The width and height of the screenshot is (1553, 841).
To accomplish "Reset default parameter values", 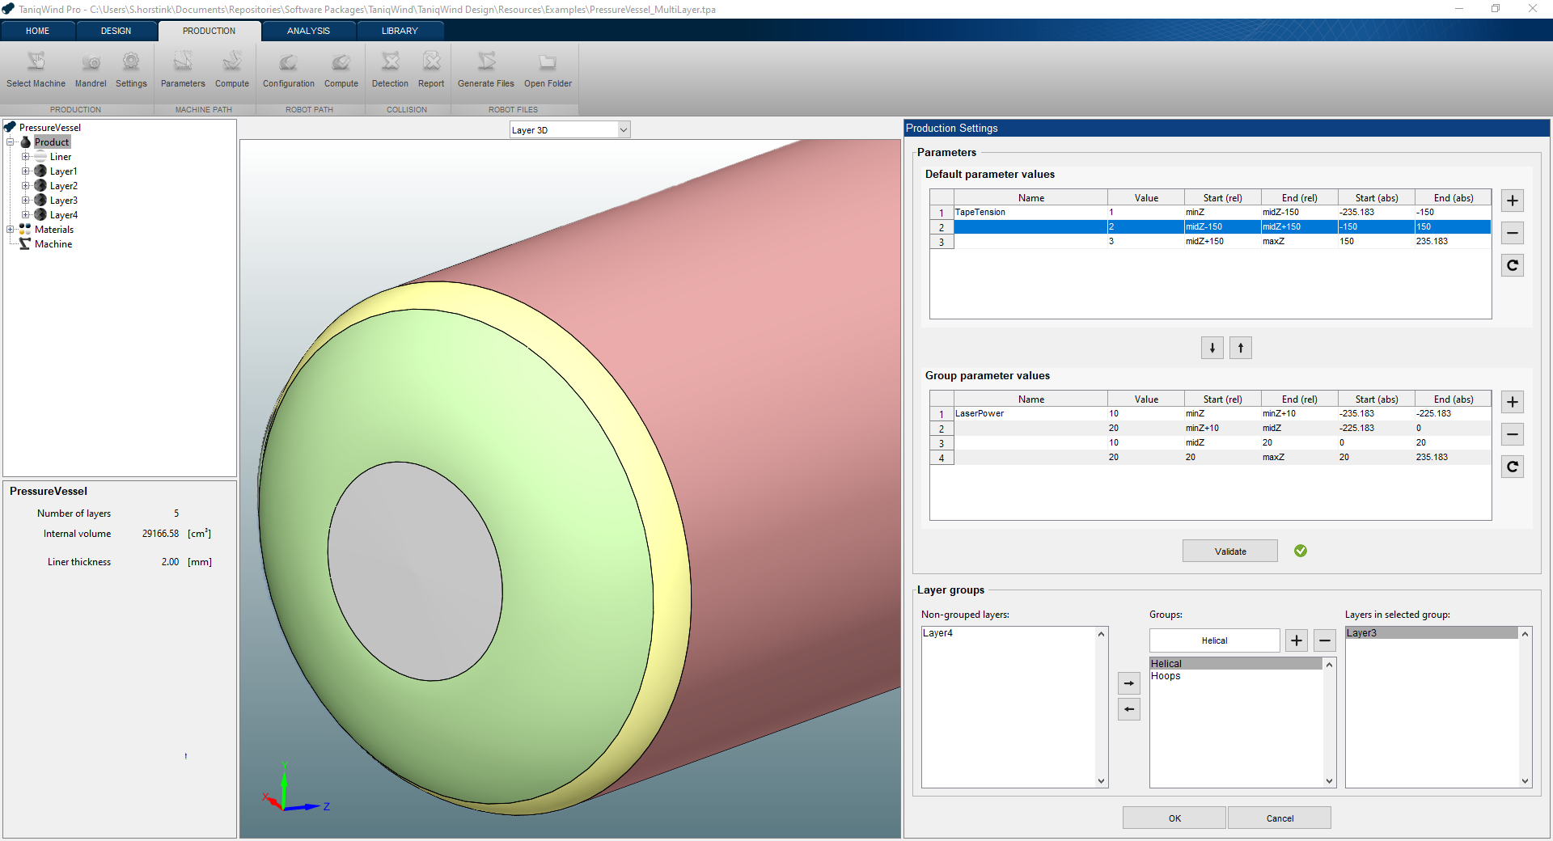I will 1513,265.
